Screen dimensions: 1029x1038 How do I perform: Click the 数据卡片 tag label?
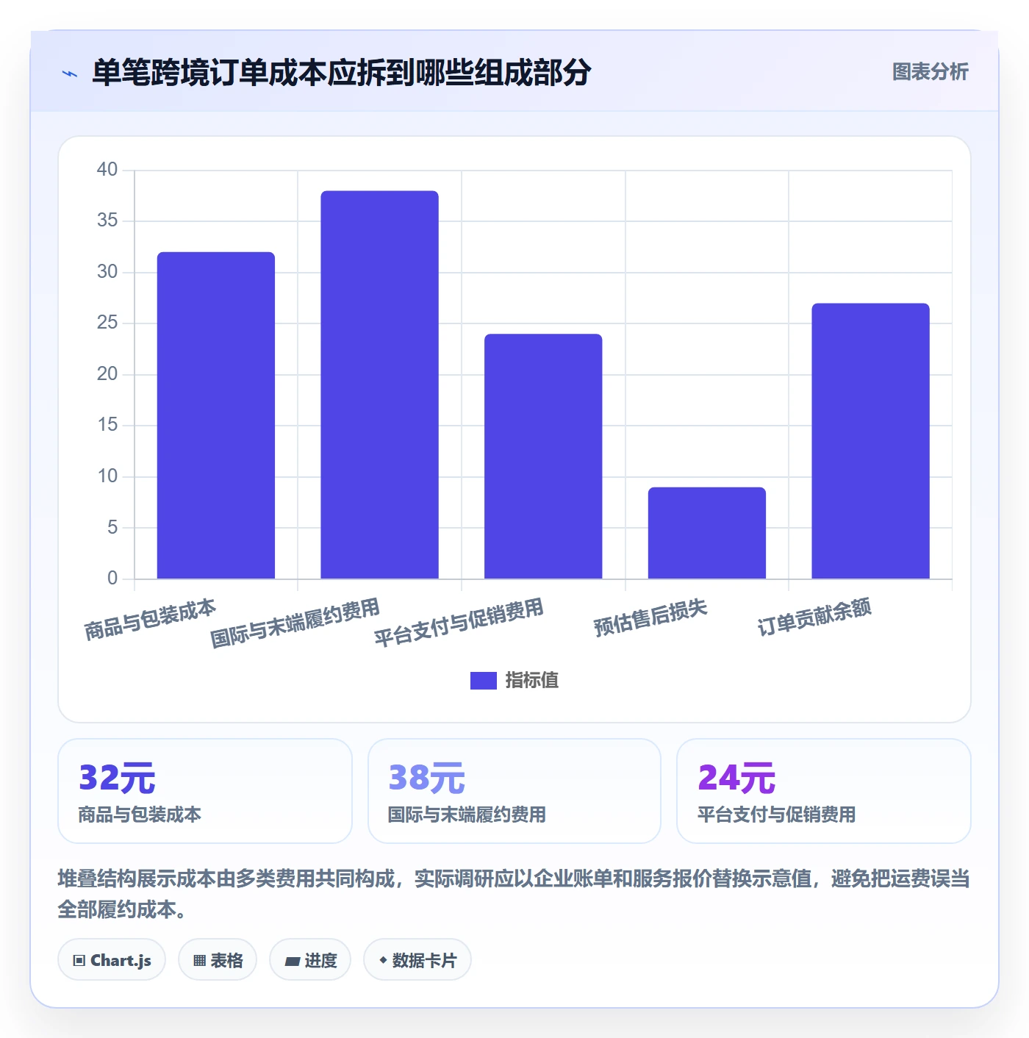tap(424, 961)
